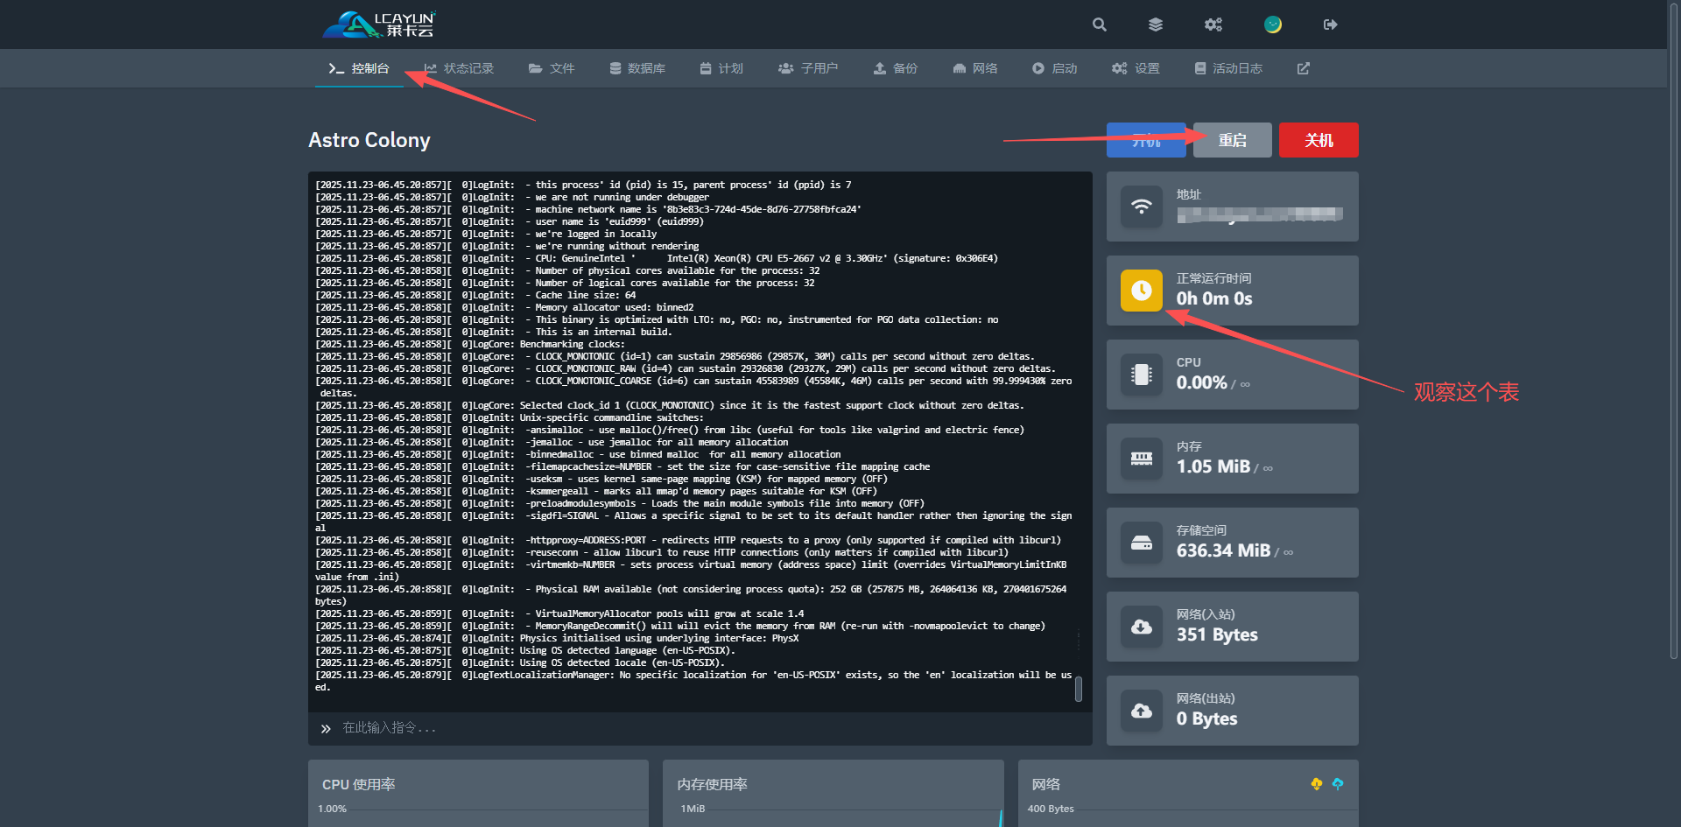Image resolution: width=1681 pixels, height=827 pixels.
Task: Click the user avatar icon
Action: coord(1272,25)
